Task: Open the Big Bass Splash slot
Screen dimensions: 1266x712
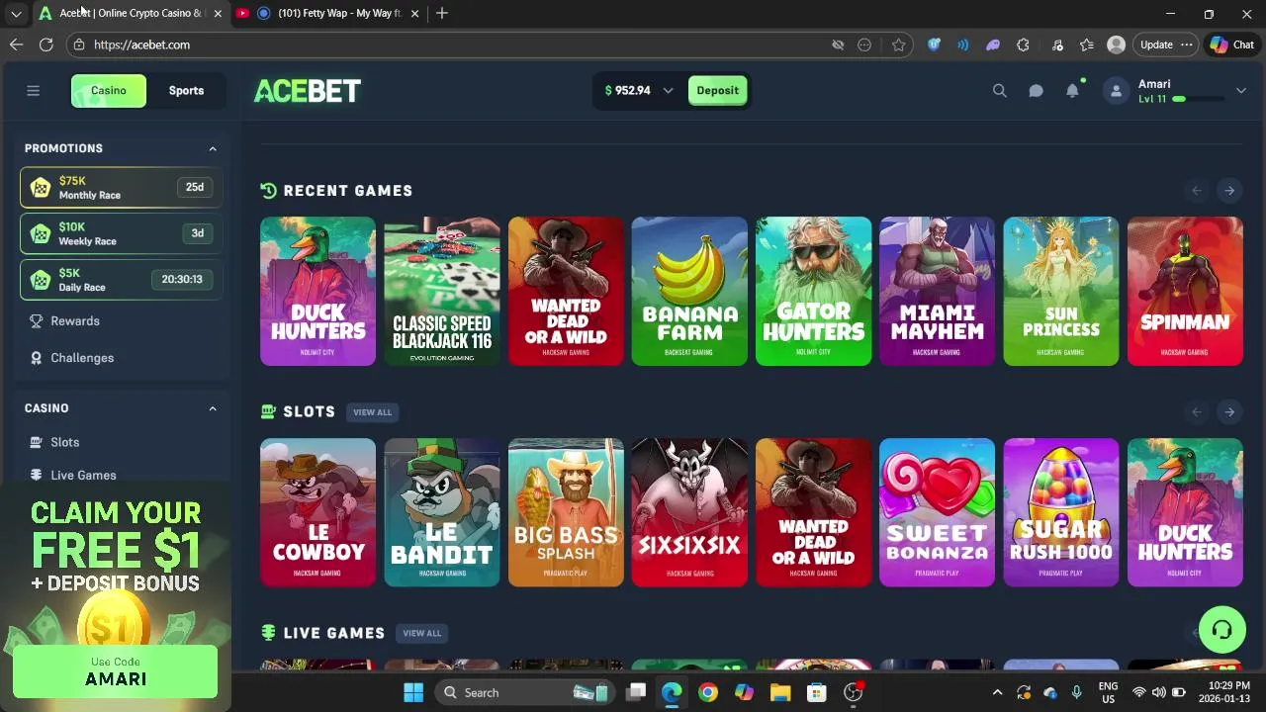Action: [x=566, y=512]
